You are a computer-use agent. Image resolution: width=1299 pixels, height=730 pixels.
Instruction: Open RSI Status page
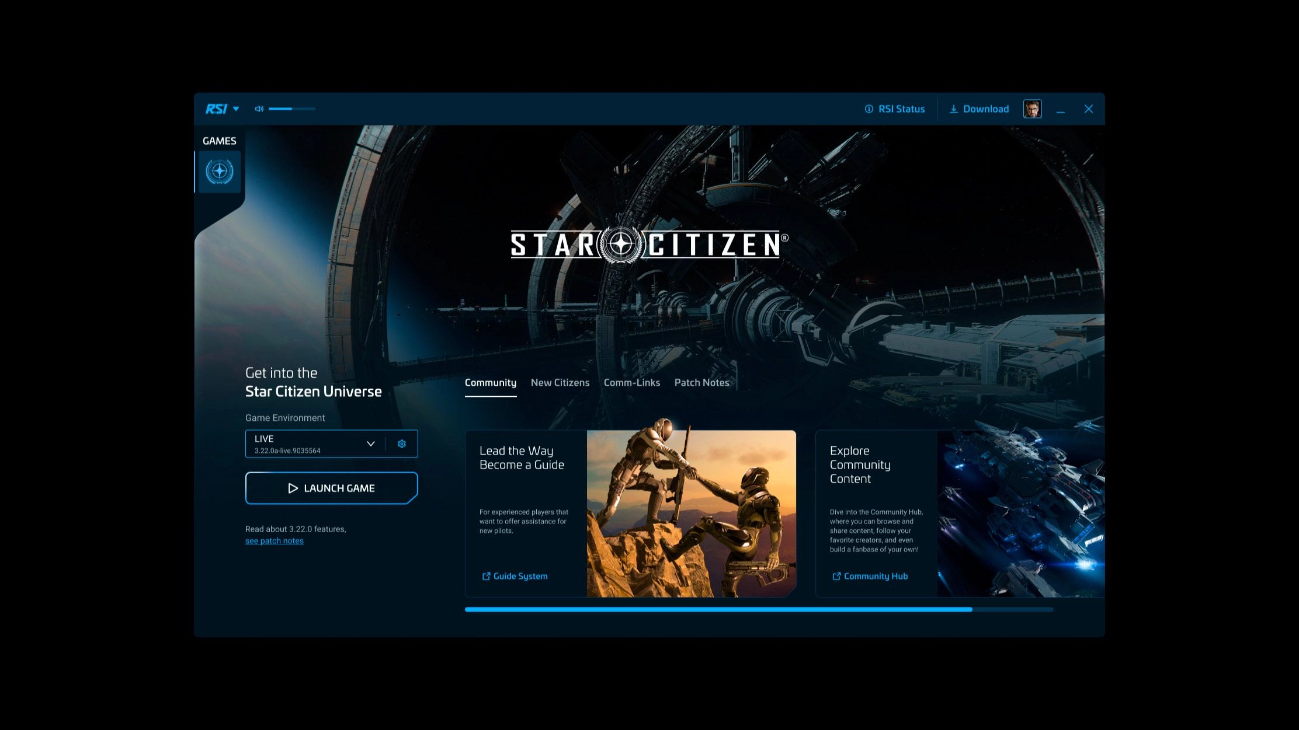(894, 109)
